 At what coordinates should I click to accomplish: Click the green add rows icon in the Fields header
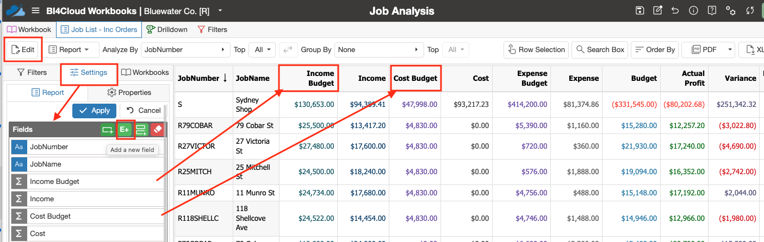click(141, 130)
